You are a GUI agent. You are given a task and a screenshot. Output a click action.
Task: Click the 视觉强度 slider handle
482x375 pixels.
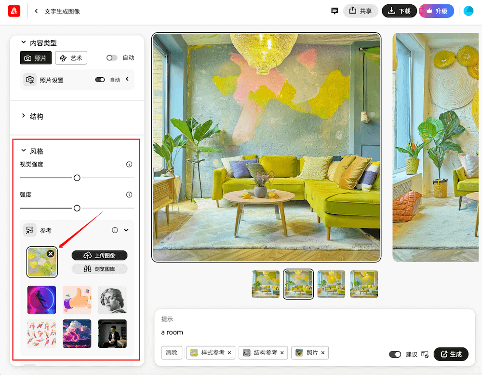77,178
